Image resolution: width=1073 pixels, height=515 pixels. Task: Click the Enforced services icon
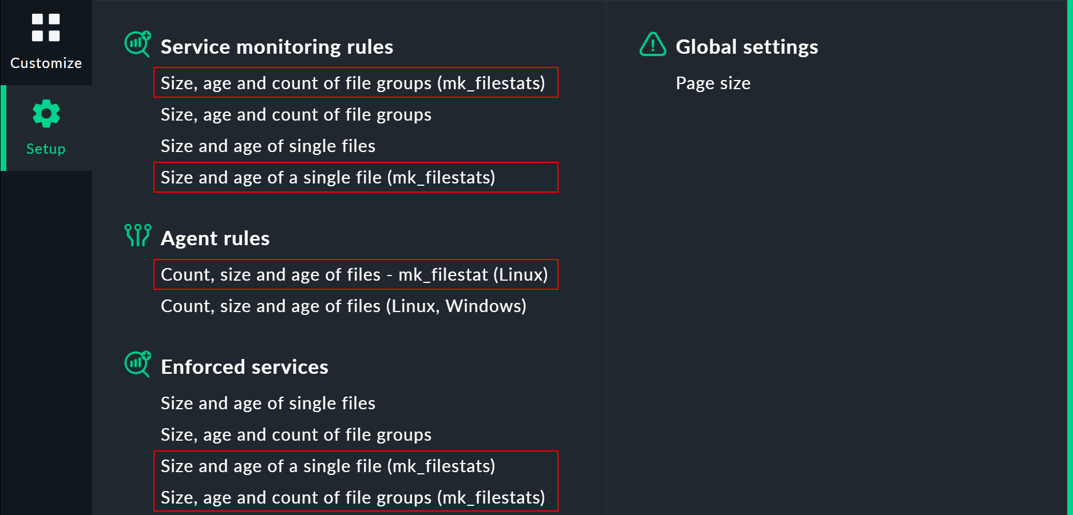[x=137, y=364]
